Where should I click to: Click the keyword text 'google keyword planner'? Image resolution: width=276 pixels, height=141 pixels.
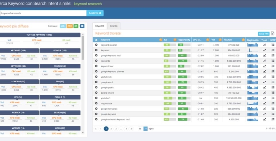click(112, 72)
